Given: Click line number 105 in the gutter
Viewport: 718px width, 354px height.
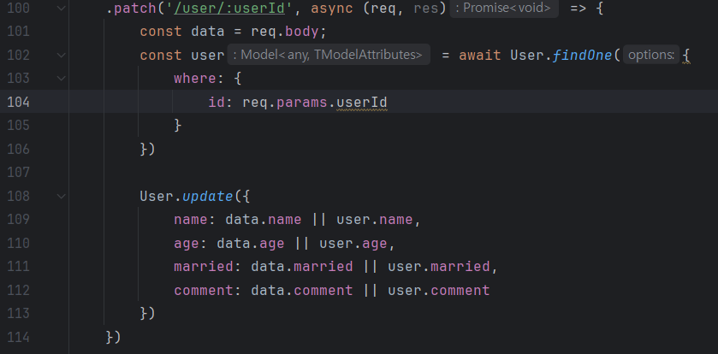Looking at the screenshot, I should 19,126.
